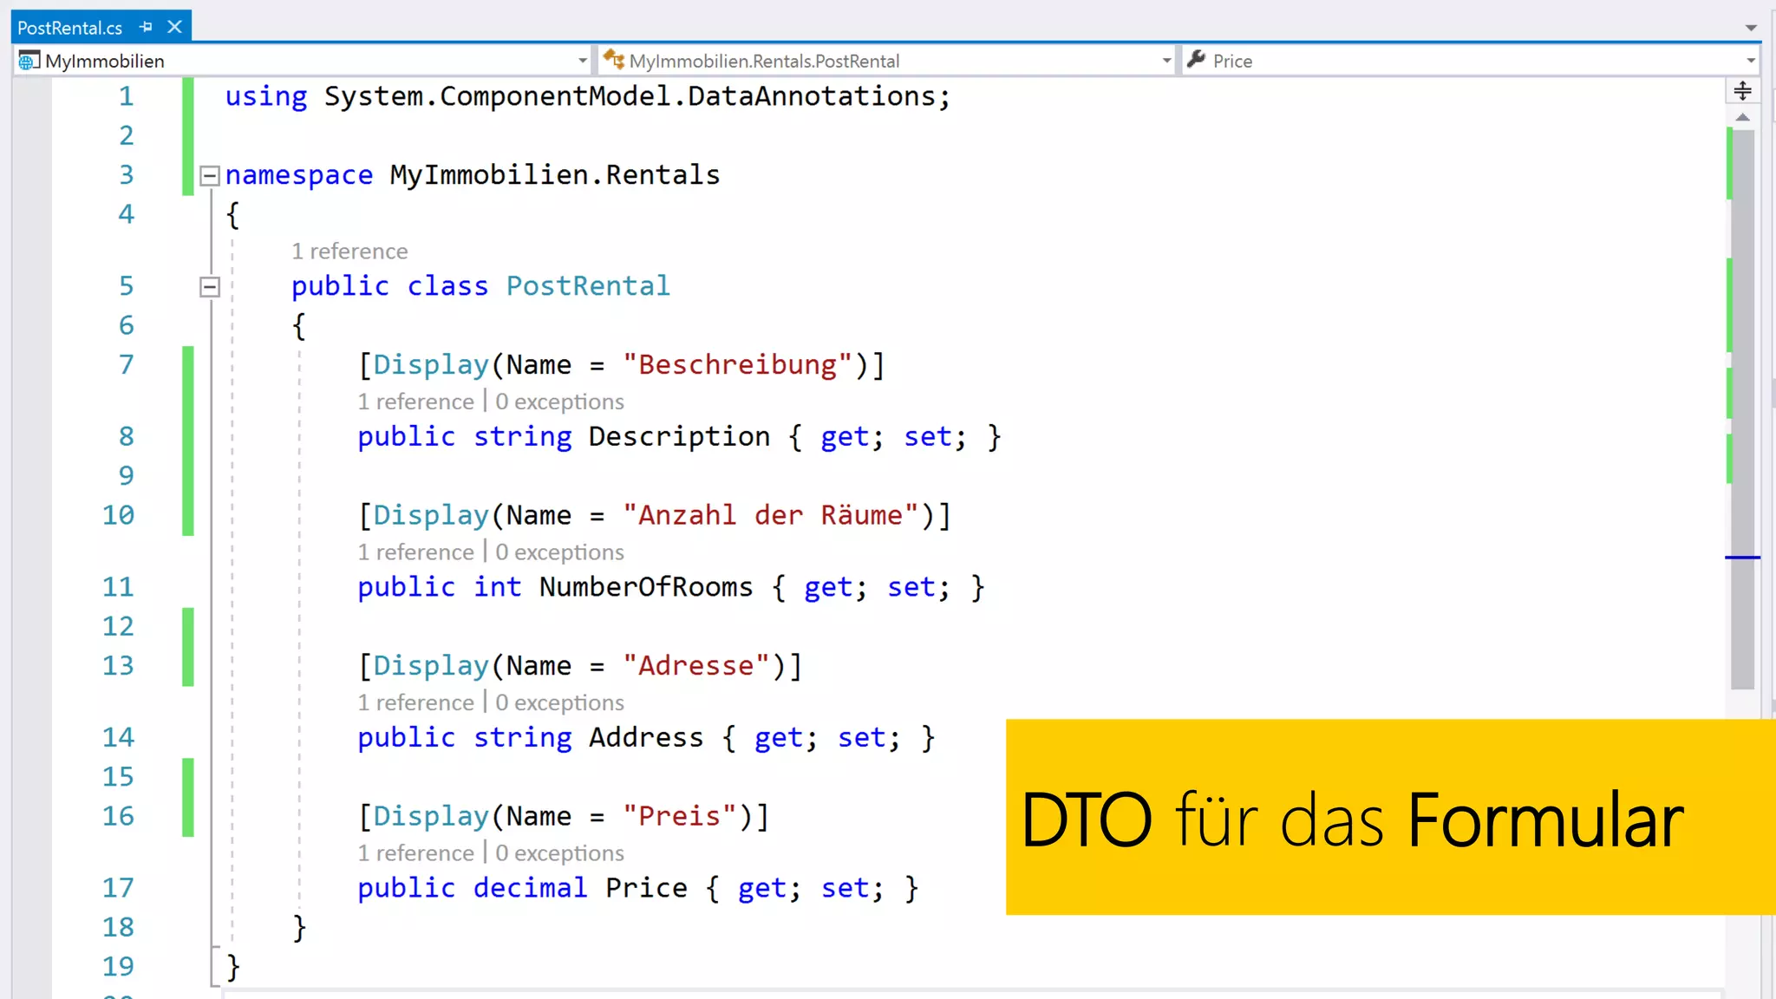
Task: Click the Price property name in code
Action: pyautogui.click(x=646, y=888)
